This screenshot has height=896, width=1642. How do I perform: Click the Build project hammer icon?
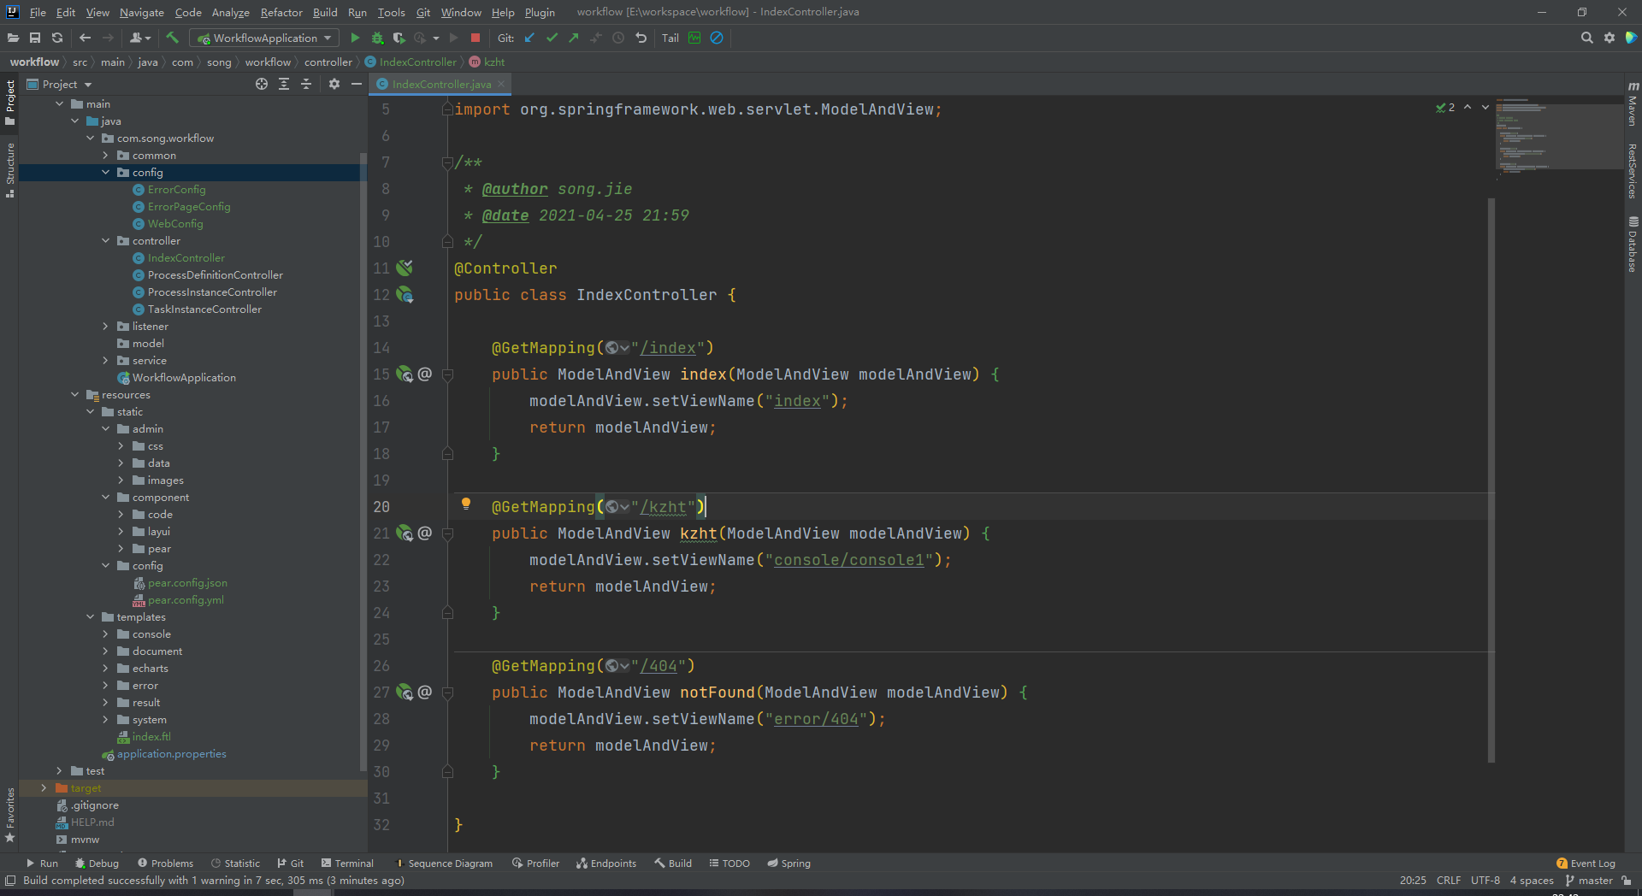click(172, 38)
